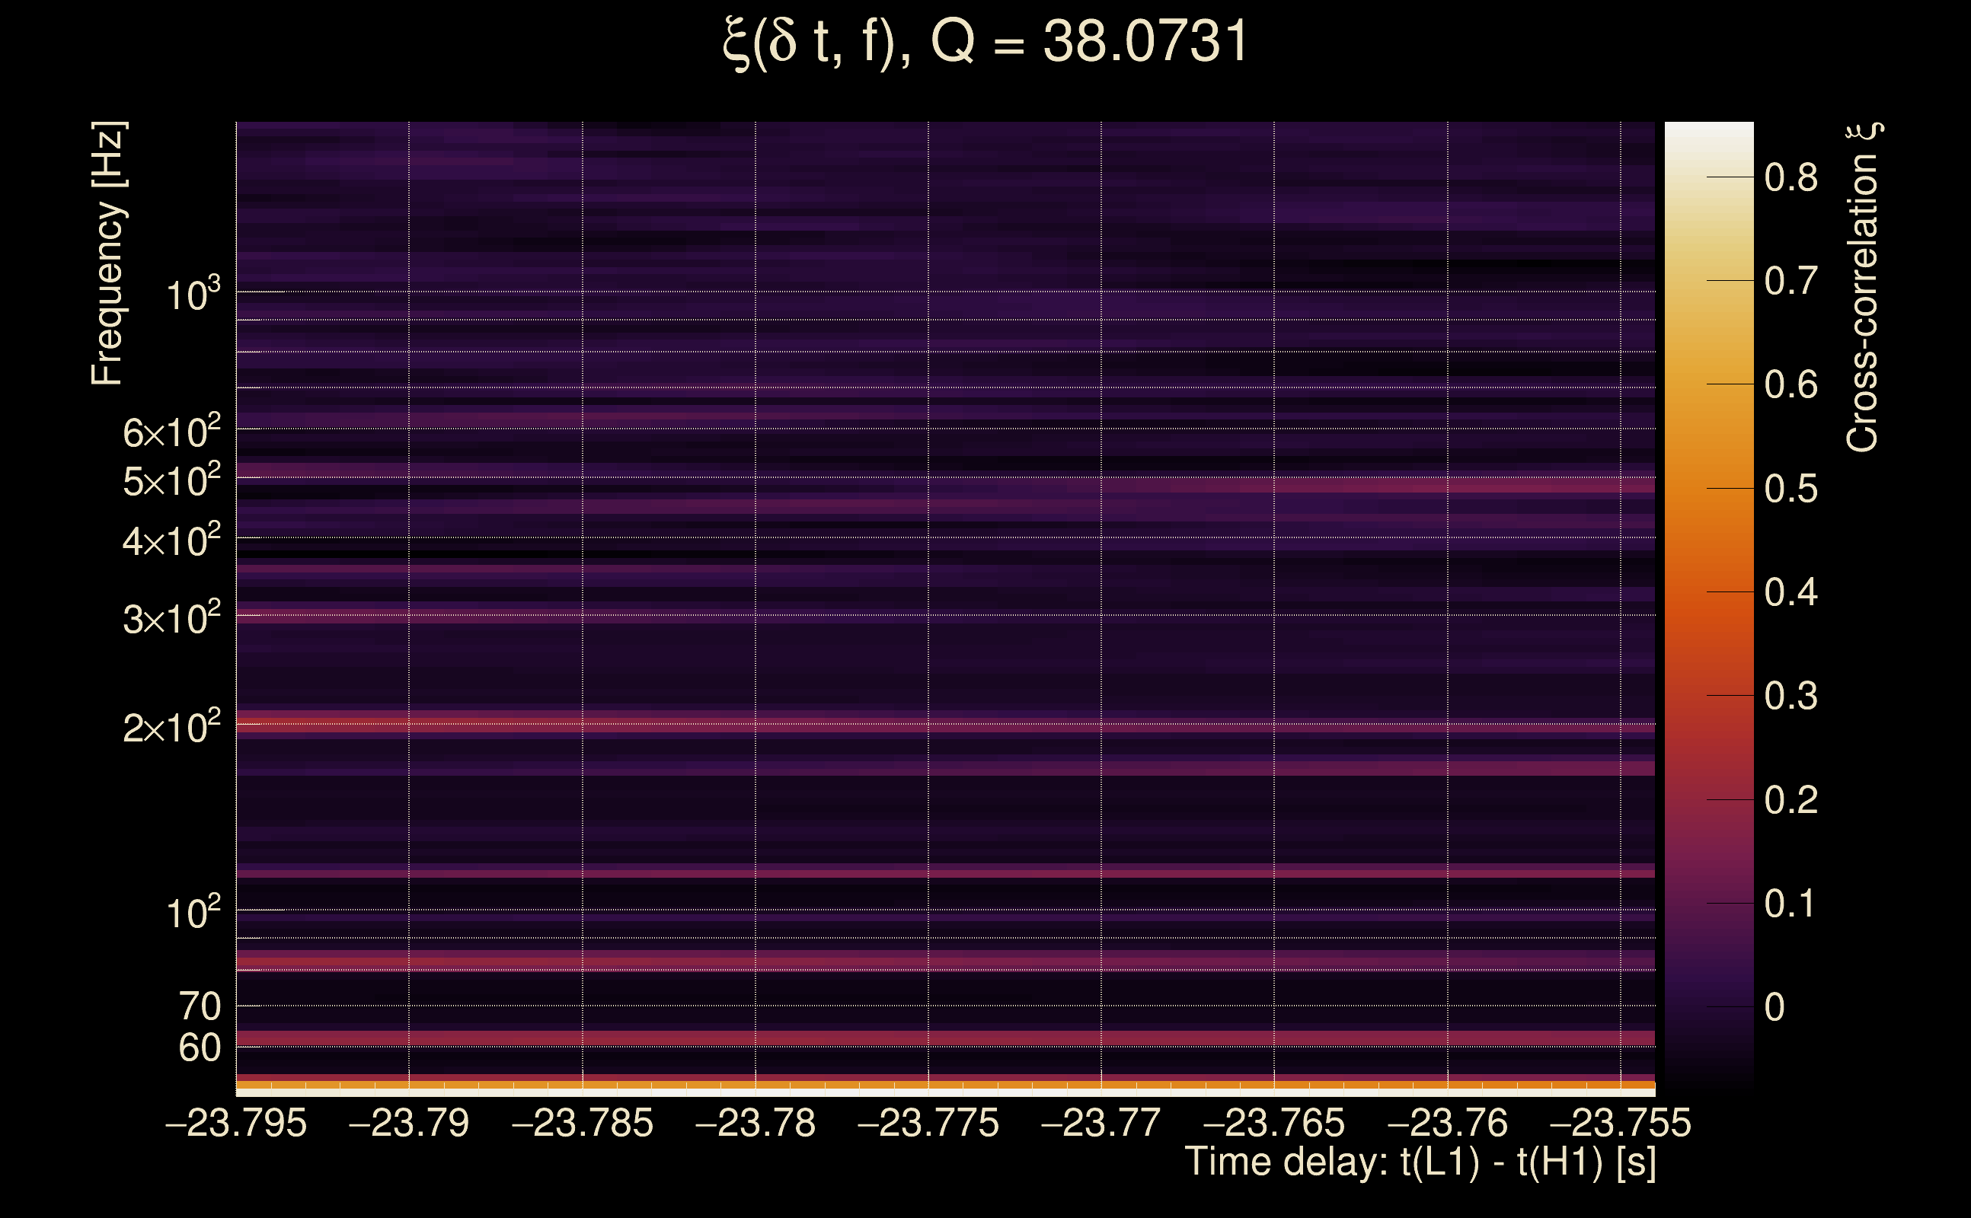Click the 0 tick on the colorbar
1971x1218 pixels.
point(1775,1008)
